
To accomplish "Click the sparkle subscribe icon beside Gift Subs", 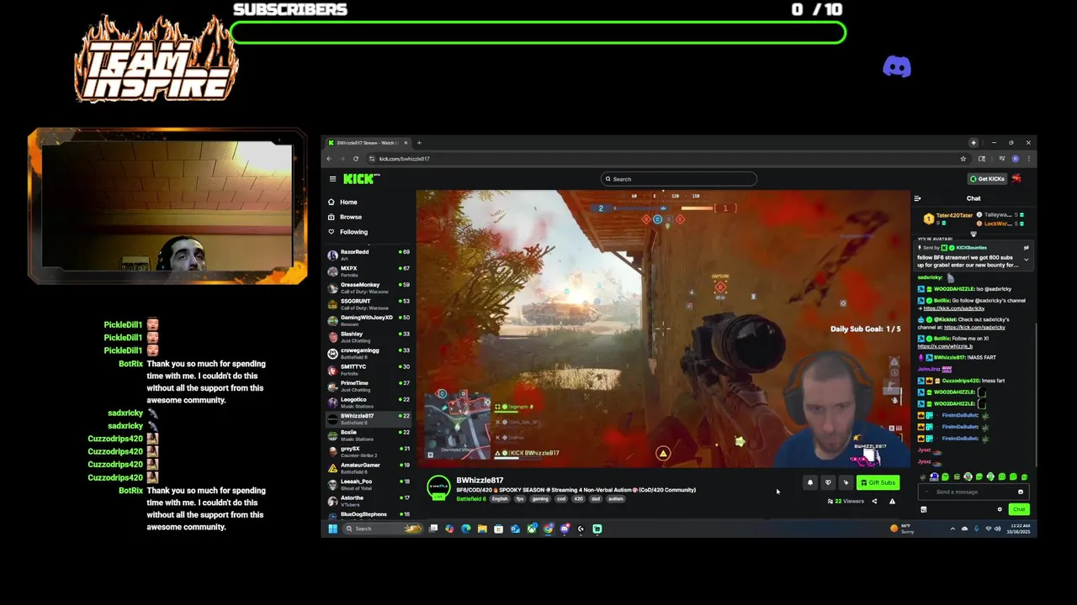I will tap(846, 482).
